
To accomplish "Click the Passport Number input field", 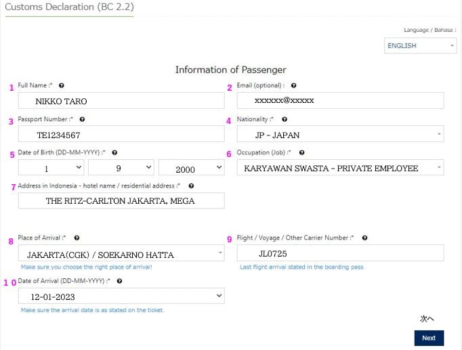I will [x=121, y=135].
